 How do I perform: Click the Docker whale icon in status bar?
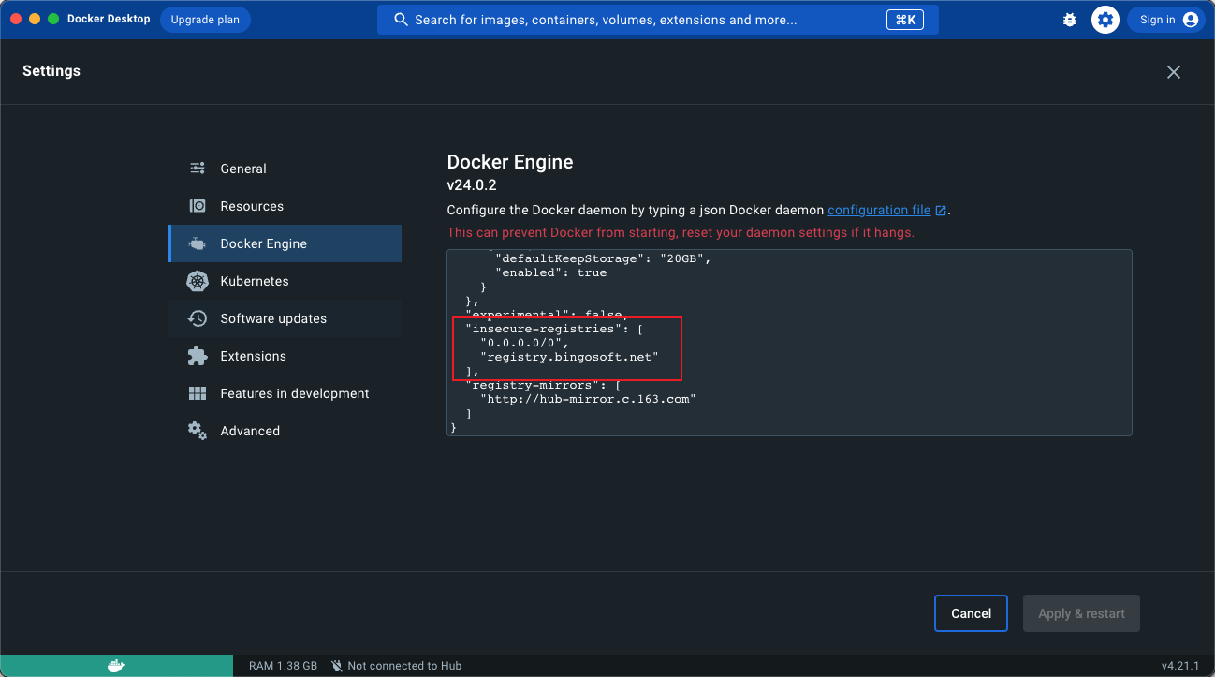[116, 666]
